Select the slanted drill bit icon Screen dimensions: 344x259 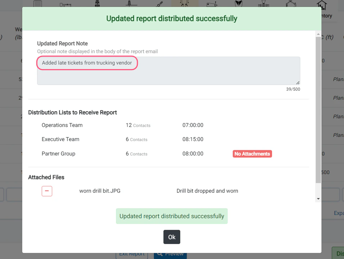[x=159, y=4]
